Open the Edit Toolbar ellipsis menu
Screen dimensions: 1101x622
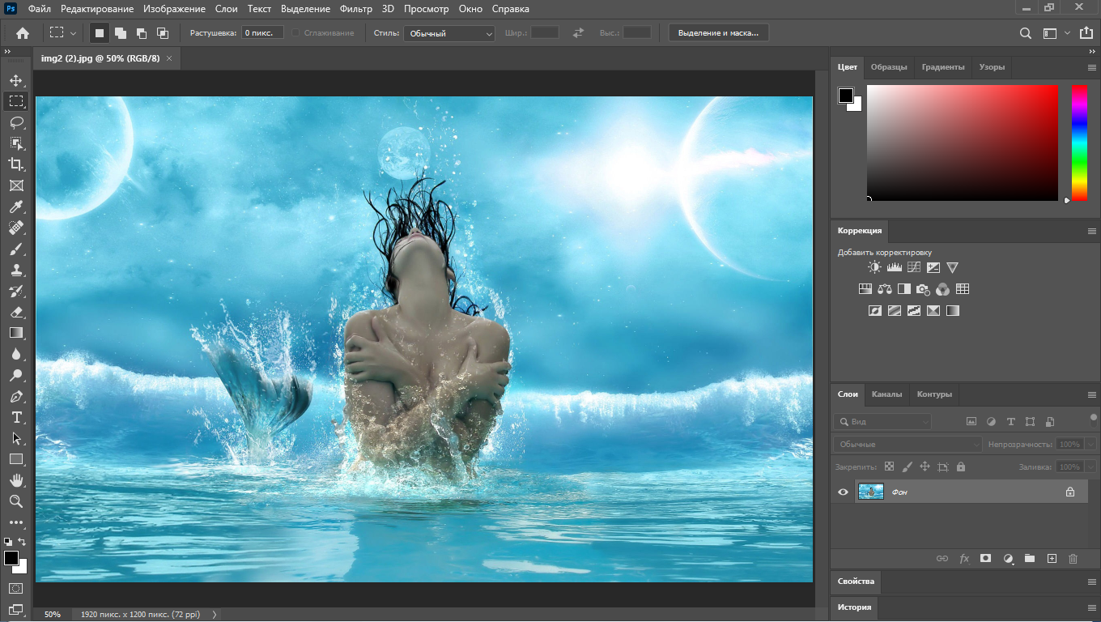(16, 522)
